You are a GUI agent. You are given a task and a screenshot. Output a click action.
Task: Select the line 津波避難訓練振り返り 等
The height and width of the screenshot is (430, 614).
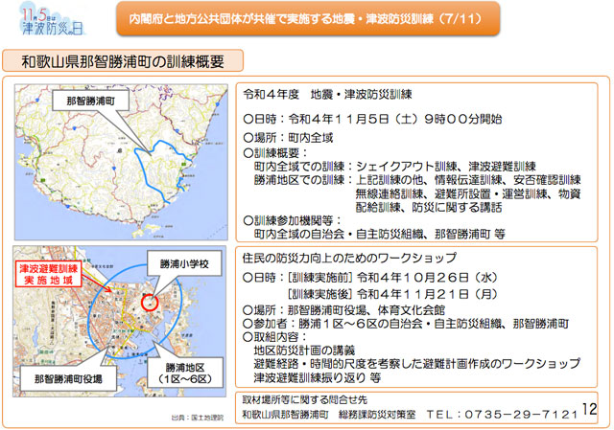tap(318, 377)
